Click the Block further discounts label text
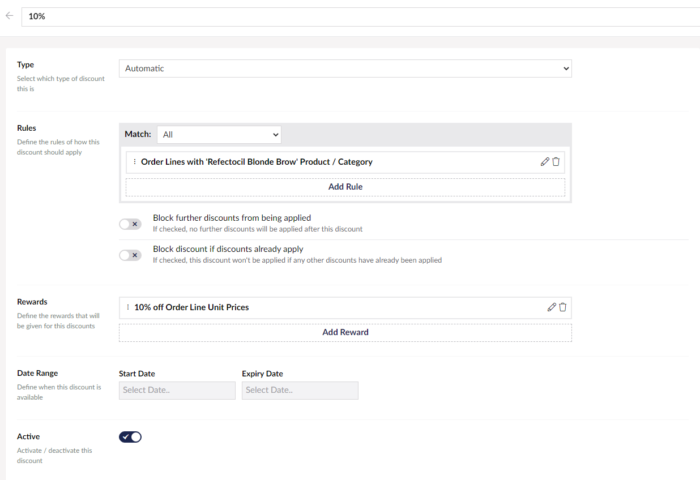The width and height of the screenshot is (700, 480). click(x=232, y=218)
